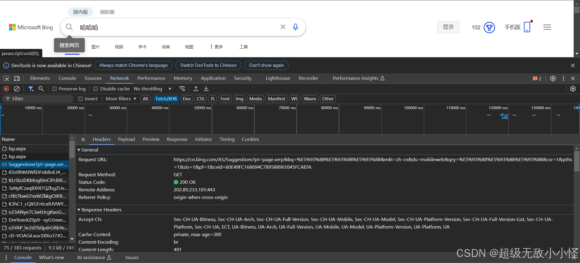580x263 pixels.
Task: Toggle the JS filter
Action: pyautogui.click(x=212, y=99)
